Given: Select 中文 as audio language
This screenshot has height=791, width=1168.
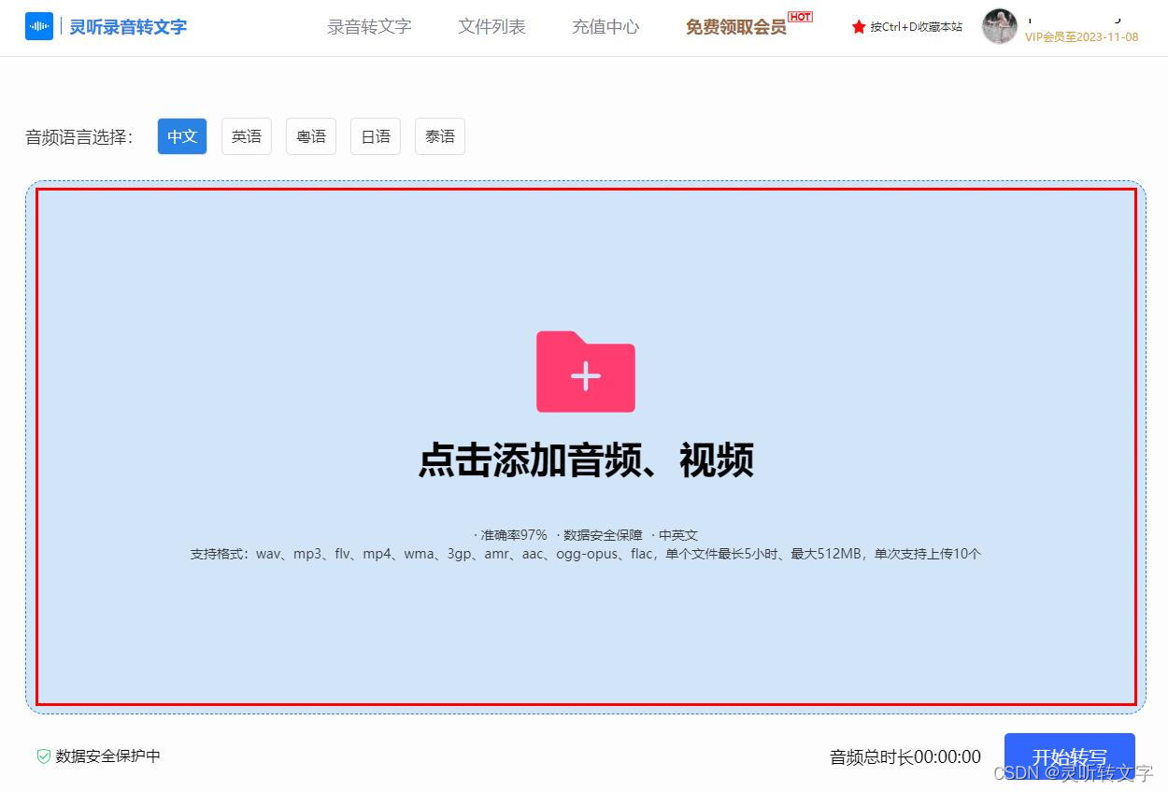Looking at the screenshot, I should click(182, 136).
